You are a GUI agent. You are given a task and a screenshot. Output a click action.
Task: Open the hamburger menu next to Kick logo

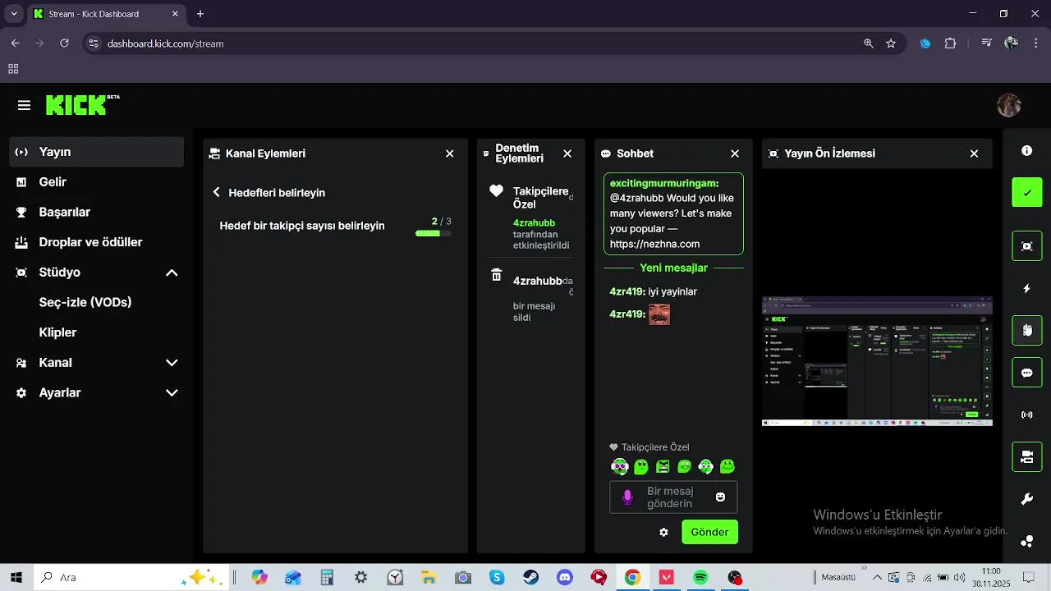click(x=24, y=105)
